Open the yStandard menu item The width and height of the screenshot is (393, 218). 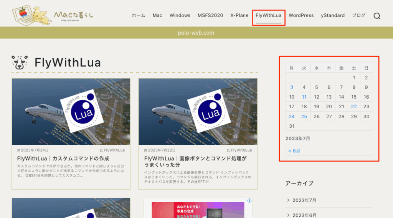click(x=333, y=15)
